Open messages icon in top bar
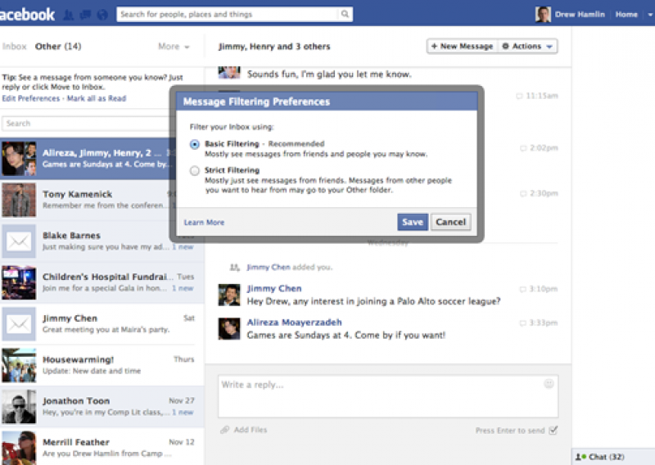Viewport: 655px width, 465px height. click(86, 15)
